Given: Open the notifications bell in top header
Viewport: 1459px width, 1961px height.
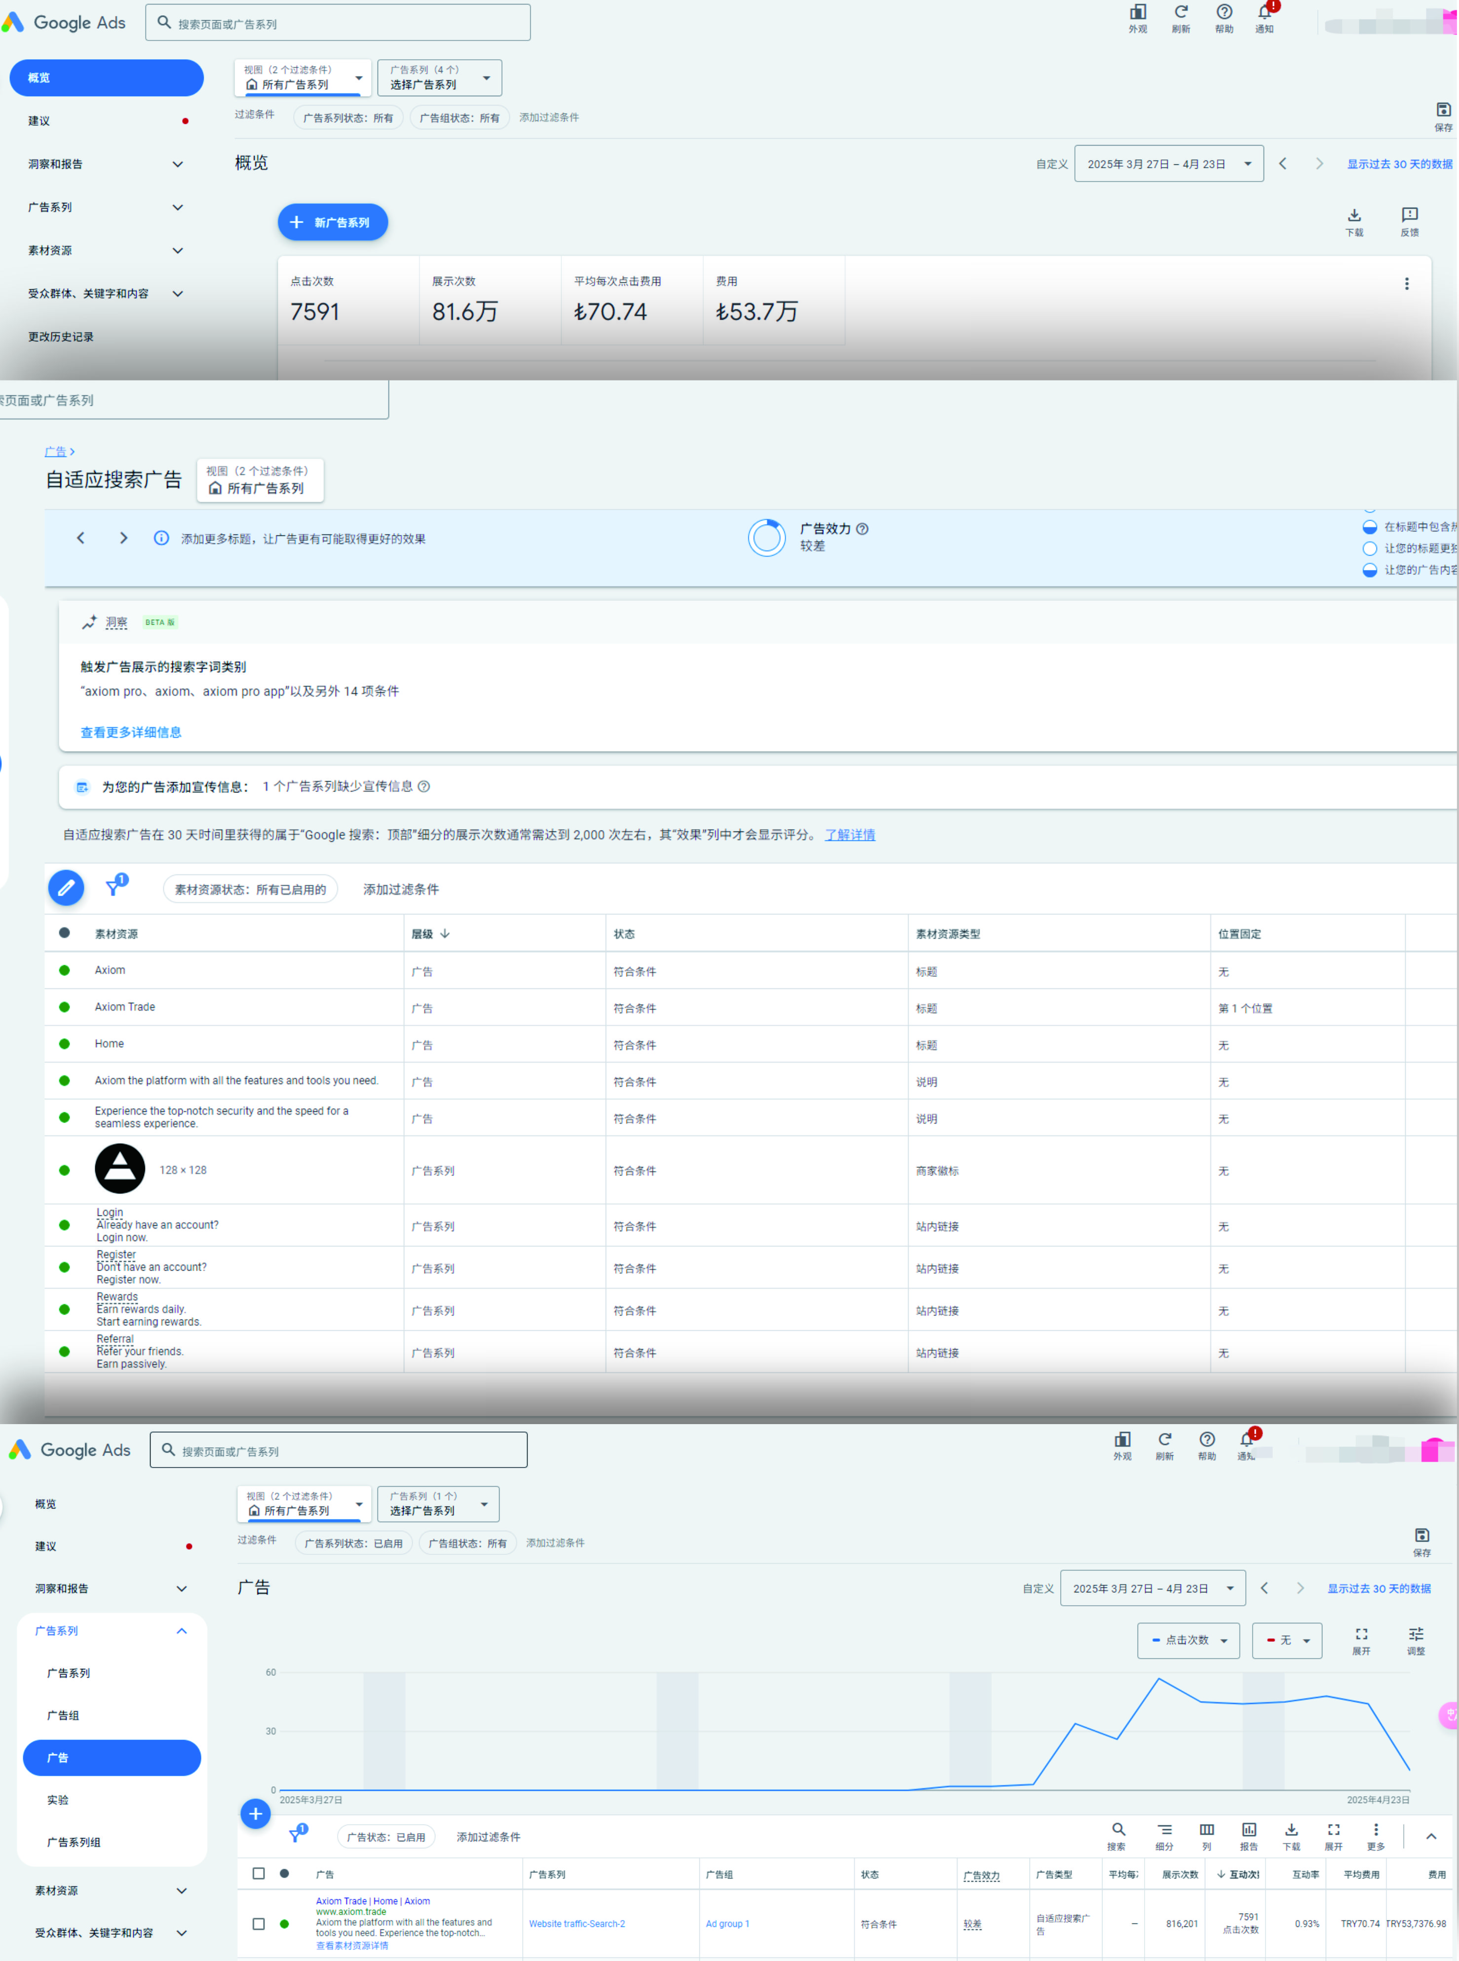Looking at the screenshot, I should [x=1264, y=12].
